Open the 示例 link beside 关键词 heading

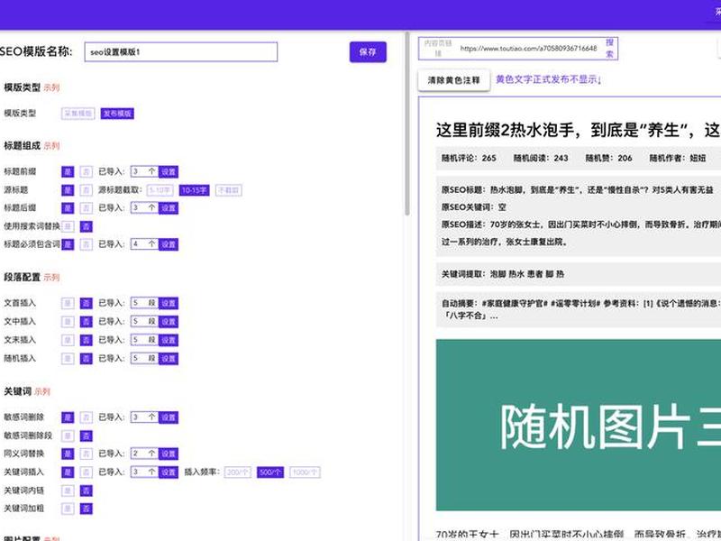click(42, 391)
